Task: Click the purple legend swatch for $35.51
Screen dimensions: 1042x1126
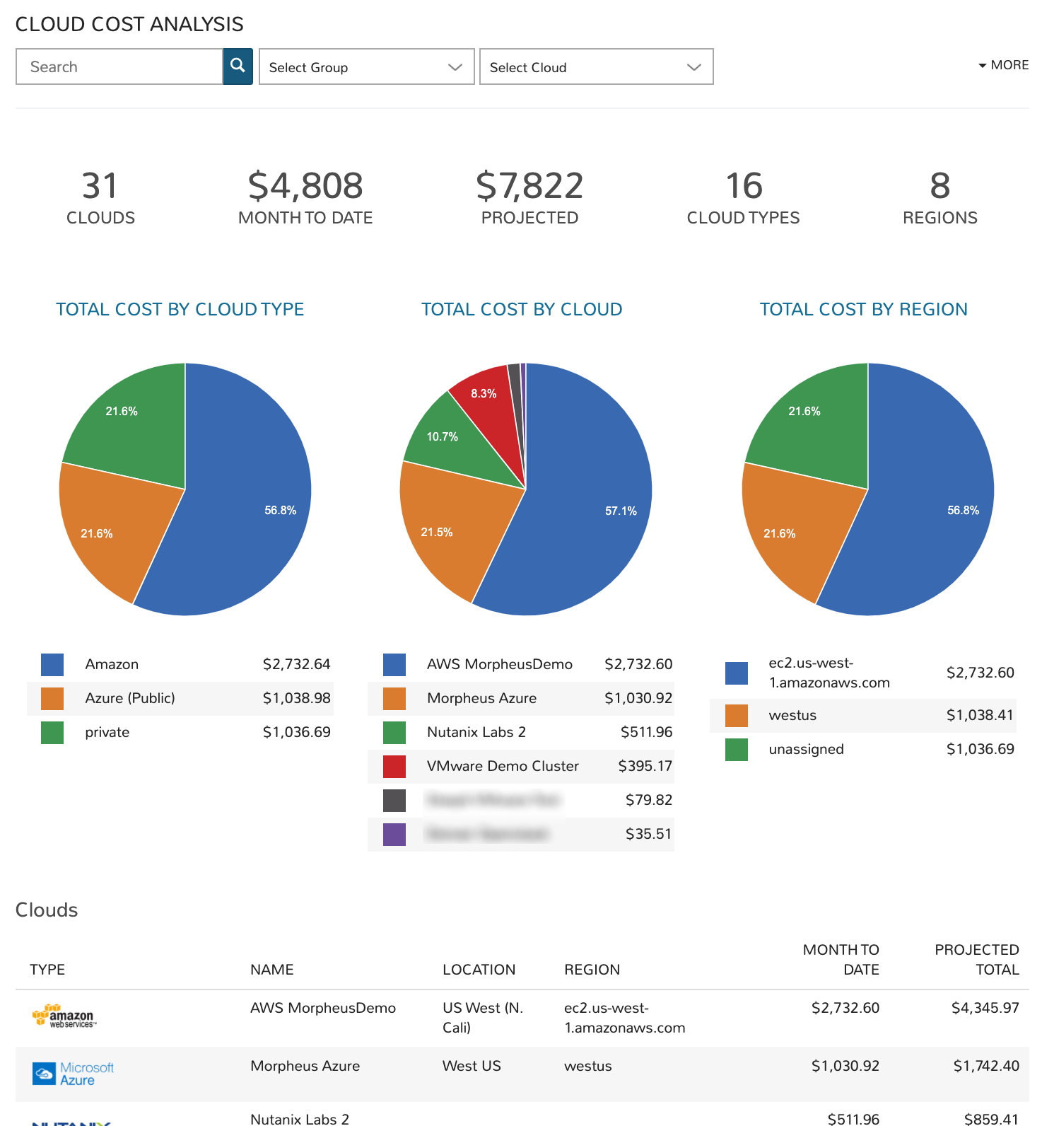Action: pyautogui.click(x=394, y=835)
